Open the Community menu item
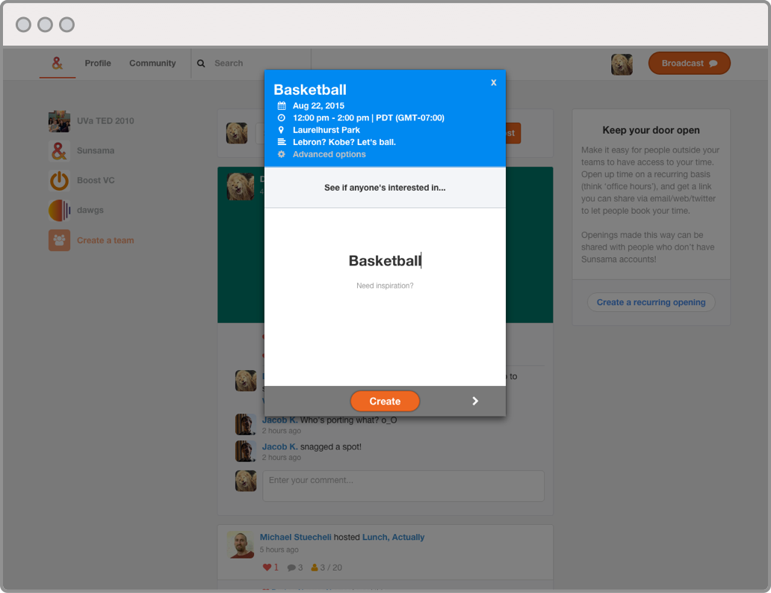This screenshot has height=593, width=771. 152,64
